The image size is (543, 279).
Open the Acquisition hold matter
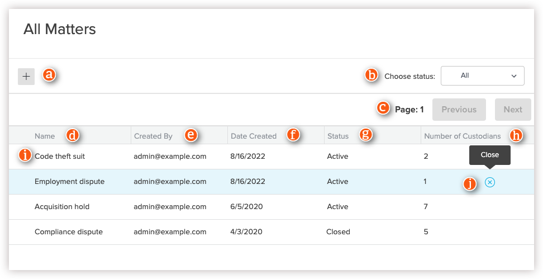(62, 207)
